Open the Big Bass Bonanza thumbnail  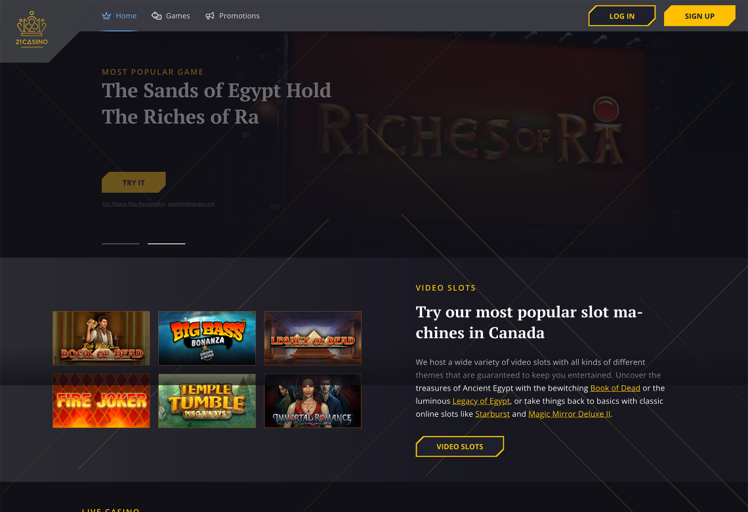tap(207, 338)
